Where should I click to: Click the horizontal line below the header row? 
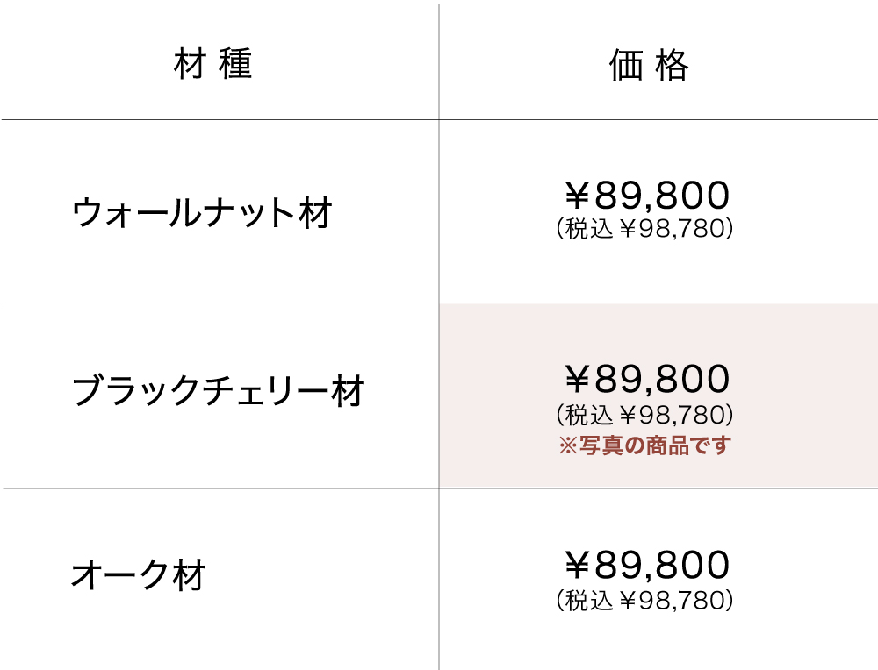click(219, 119)
